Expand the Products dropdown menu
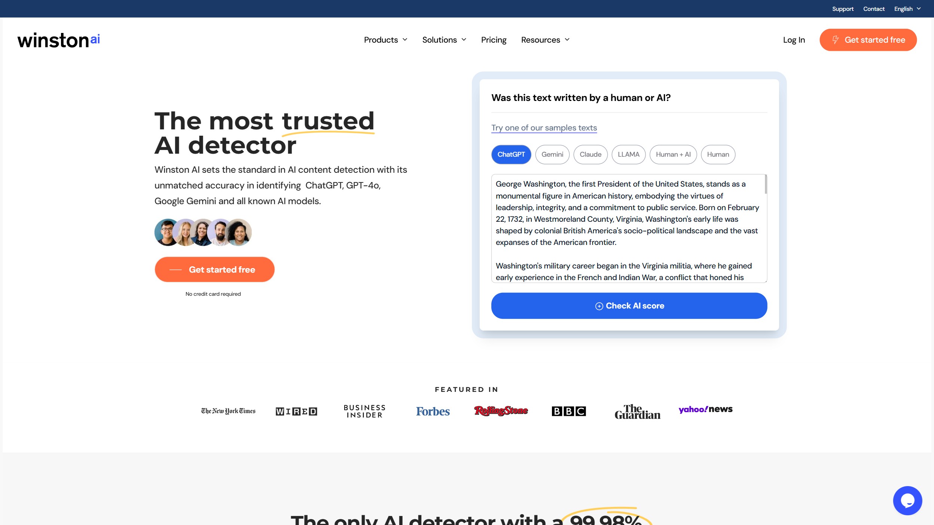The height and width of the screenshot is (525, 934). point(385,40)
